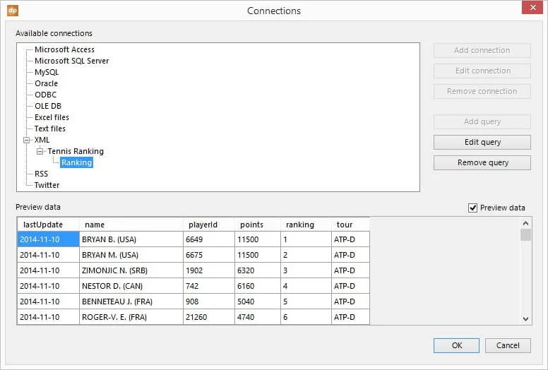Click the Edit connection button
This screenshot has height=370, width=548.
coord(482,71)
